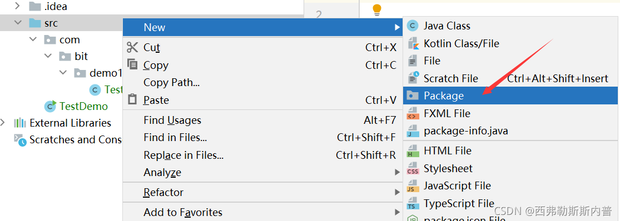The image size is (620, 221).
Task: Click the FXML File icon
Action: [x=413, y=113]
